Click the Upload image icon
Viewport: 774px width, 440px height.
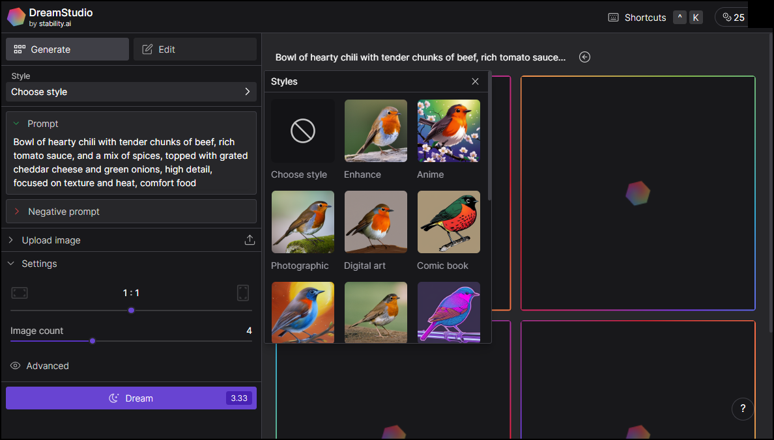tap(250, 240)
